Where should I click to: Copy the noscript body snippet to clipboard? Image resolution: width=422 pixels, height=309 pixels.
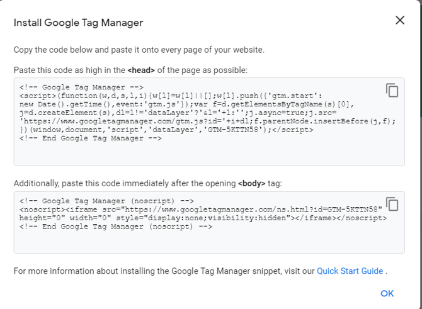coord(392,205)
